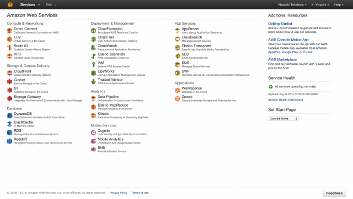Image resolution: width=353 pixels, height=199 pixels.
Task: Click the ElastiCache icon
Action: pos(9,124)
